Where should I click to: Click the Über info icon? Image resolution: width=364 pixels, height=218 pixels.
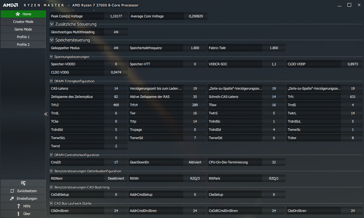(x=18, y=214)
